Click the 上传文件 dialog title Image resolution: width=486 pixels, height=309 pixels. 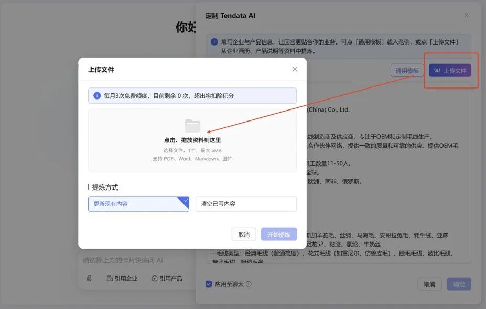(x=101, y=69)
